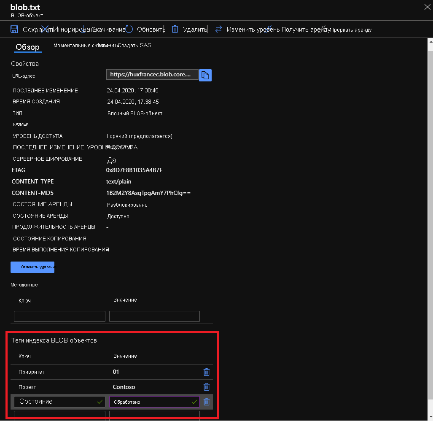Image resolution: width=433 pixels, height=421 pixels.
Task: Switch to the Обзор tab
Action: pyautogui.click(x=27, y=47)
